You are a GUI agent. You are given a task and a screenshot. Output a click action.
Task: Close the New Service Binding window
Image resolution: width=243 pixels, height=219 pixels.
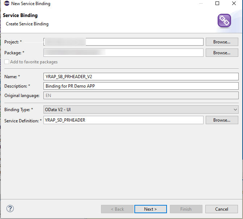[234, 3]
